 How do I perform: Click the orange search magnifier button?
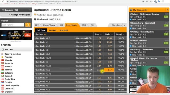28,25
